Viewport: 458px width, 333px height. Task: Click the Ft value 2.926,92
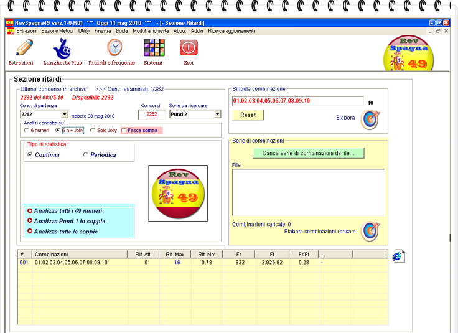pos(272,262)
